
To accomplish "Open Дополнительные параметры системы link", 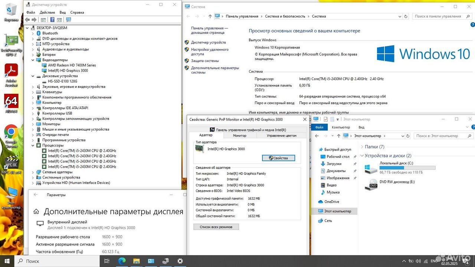I will pyautogui.click(x=215, y=70).
